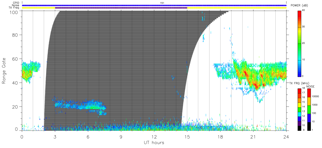Click the 18 label on TX FRQ scale
This screenshot has height=148, width=322.
coord(304,88)
